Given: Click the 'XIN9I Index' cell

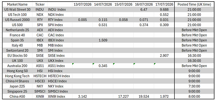Looking at the screenshot, I should 60,96.
